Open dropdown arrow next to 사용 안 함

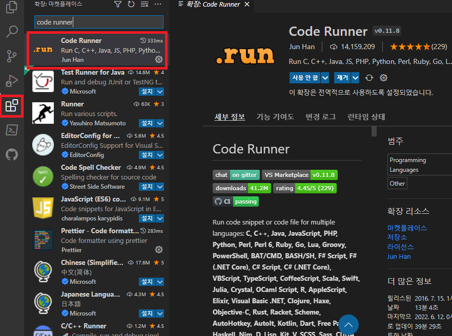coord(325,78)
